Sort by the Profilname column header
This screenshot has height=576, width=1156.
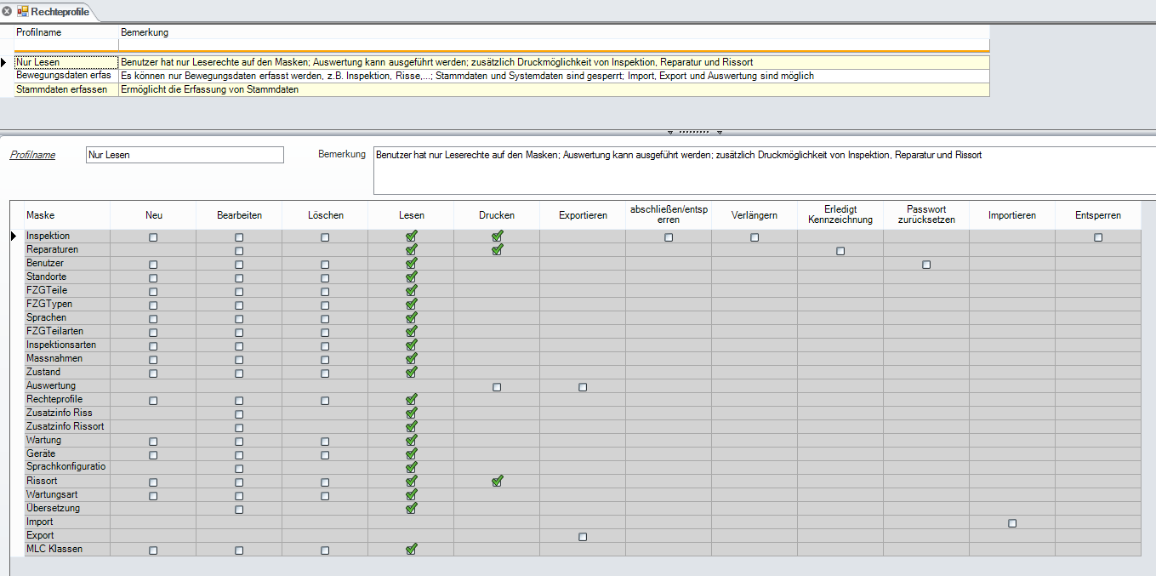tap(39, 32)
